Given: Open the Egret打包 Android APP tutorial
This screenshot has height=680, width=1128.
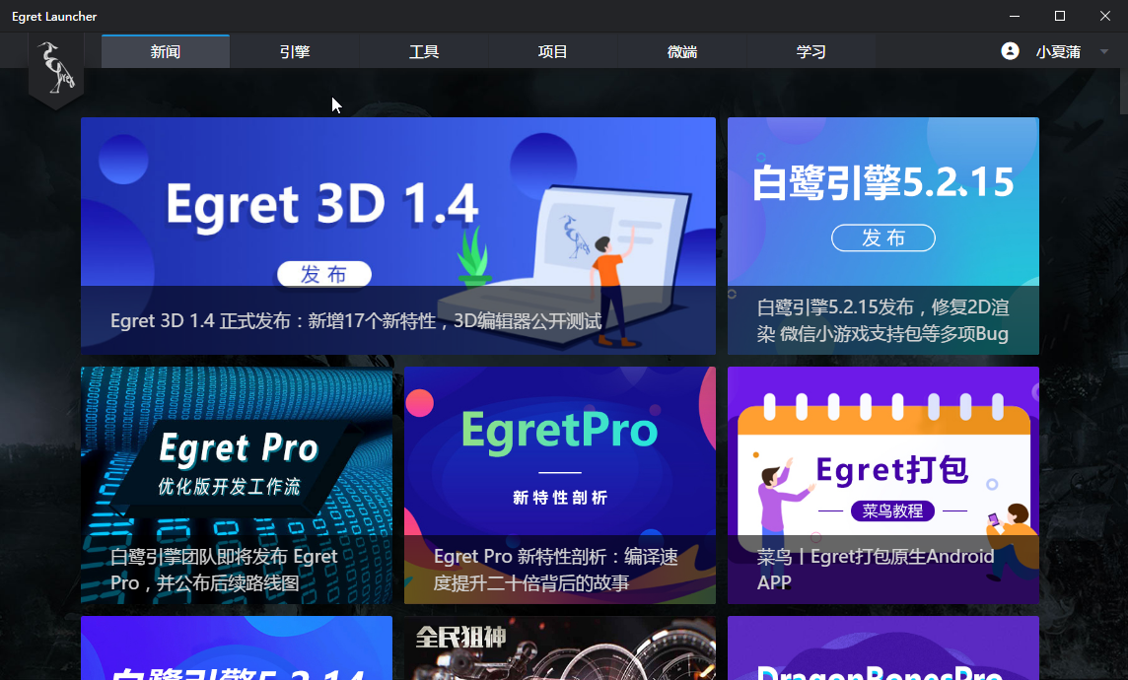Looking at the screenshot, I should click(x=882, y=485).
